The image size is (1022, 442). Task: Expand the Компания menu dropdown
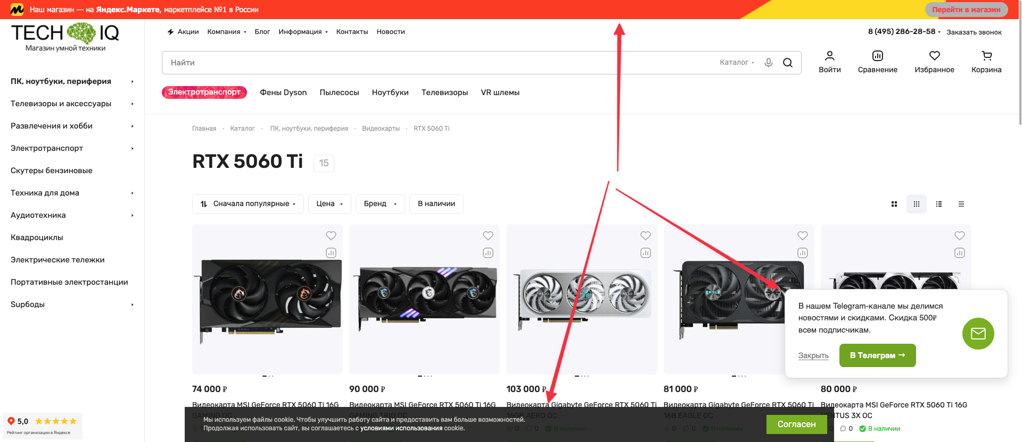(227, 32)
